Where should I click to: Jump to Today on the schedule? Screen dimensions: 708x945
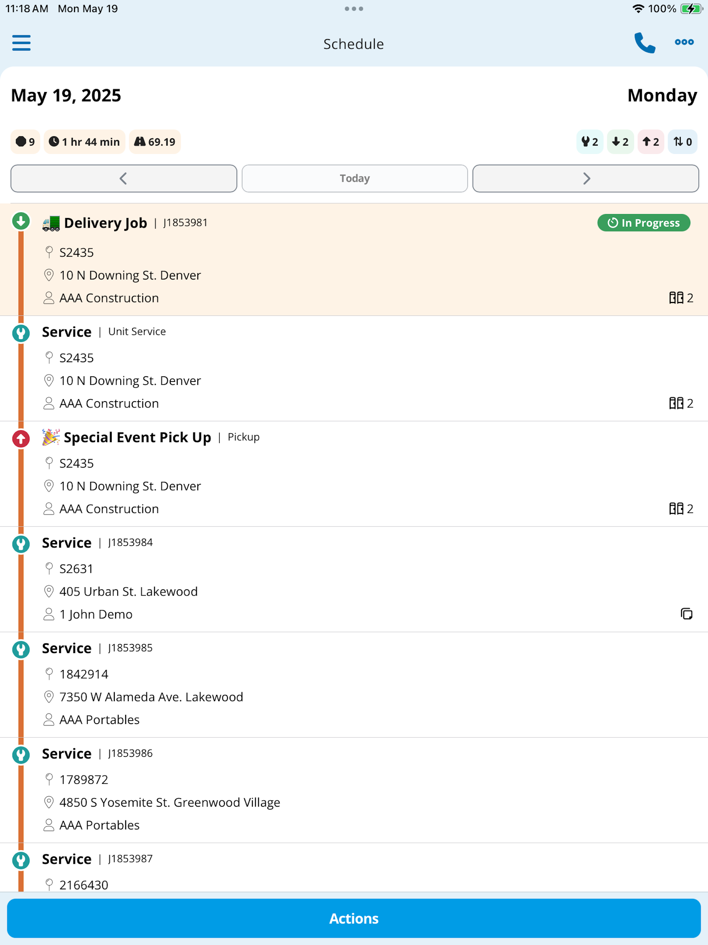(355, 178)
